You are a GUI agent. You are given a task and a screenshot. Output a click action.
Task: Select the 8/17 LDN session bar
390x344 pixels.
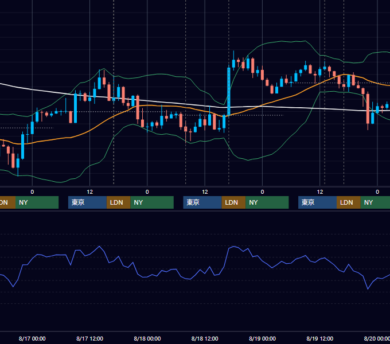[x=118, y=202]
